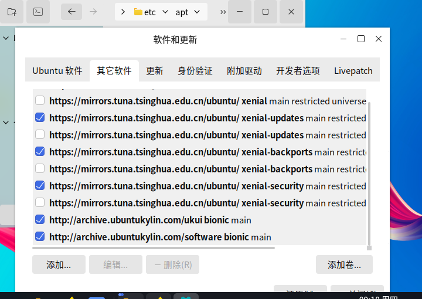The width and height of the screenshot is (422, 299).
Task: Enable the xenial main restricted universe source
Action: 40,101
